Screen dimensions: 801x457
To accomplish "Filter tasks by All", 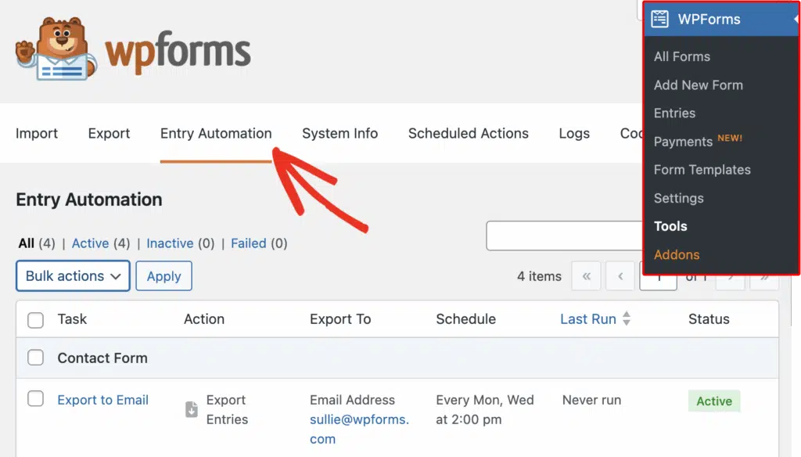I will 26,243.
